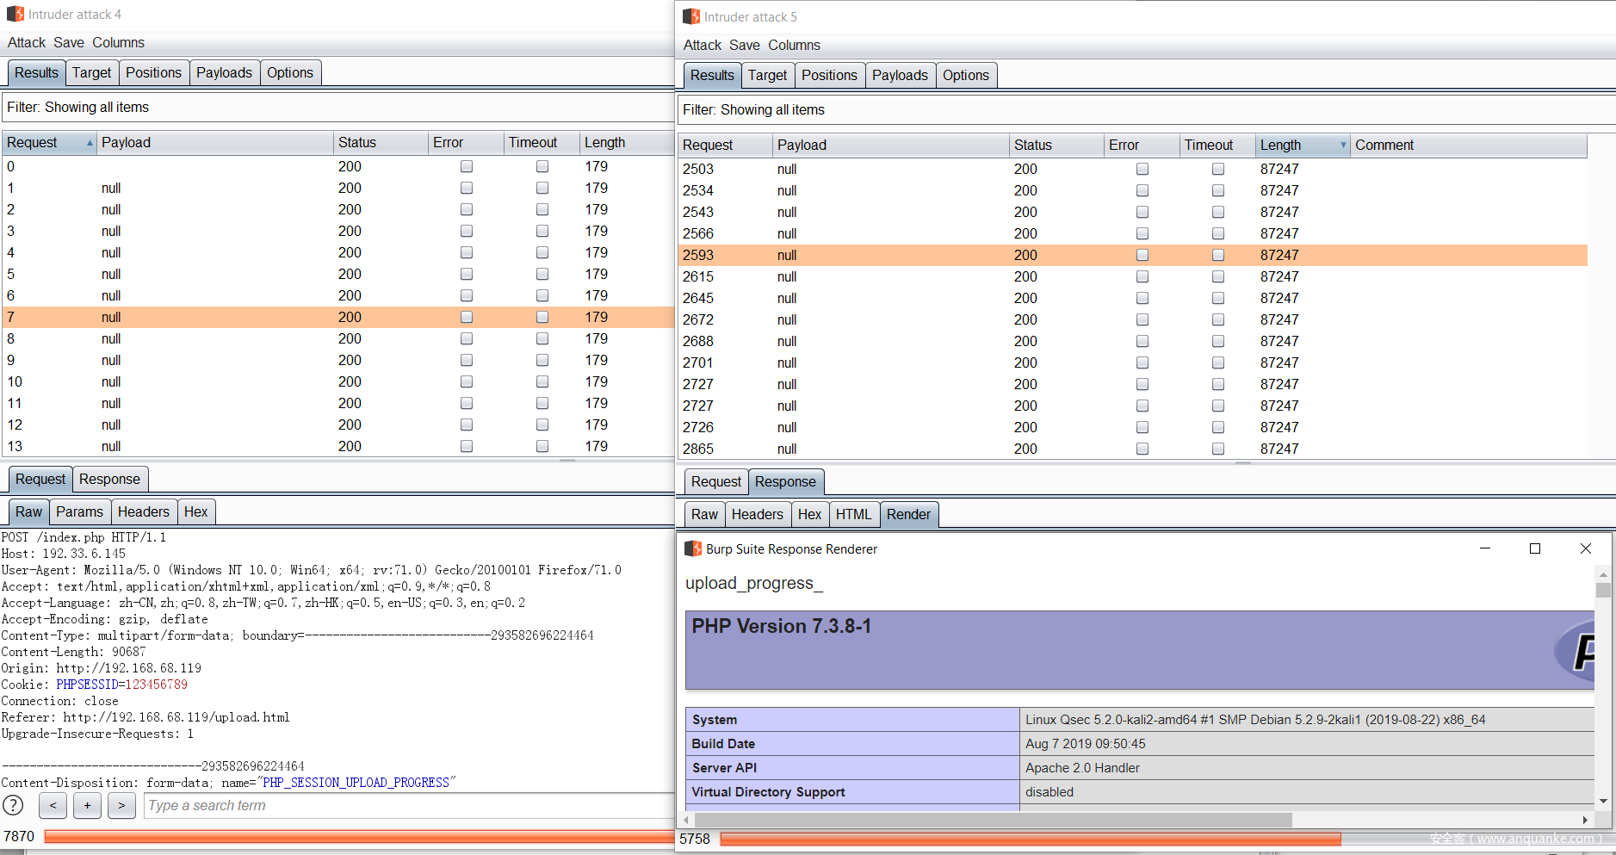Screen dimensions: 1616x855
Task: Open help via the question mark icon
Action: click(14, 805)
